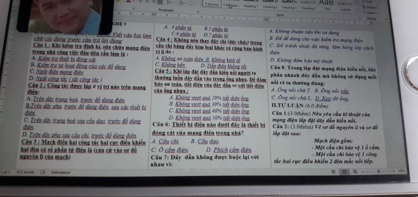Click the proofing errors icon in status bar
The height and width of the screenshot is (197, 418).
(x=42, y=172)
